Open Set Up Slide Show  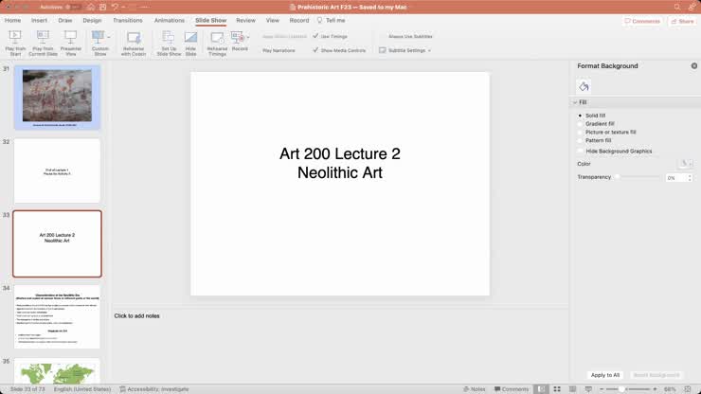point(169,44)
